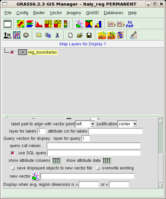Add thematic map layer icon
Image resolution: width=166 pixels, height=199 pixels.
[89, 24]
